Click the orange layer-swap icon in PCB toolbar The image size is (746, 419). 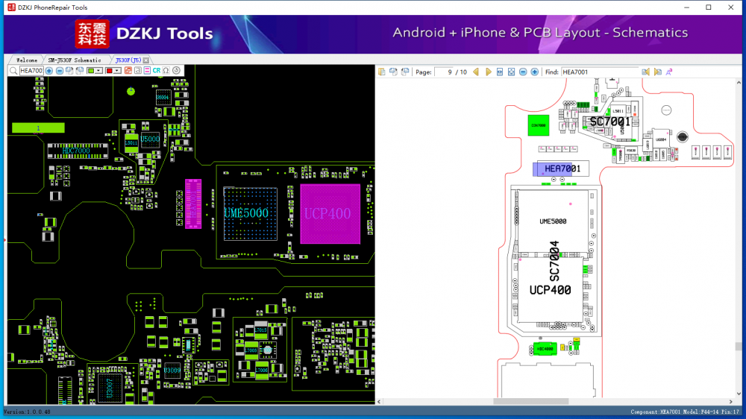click(128, 71)
